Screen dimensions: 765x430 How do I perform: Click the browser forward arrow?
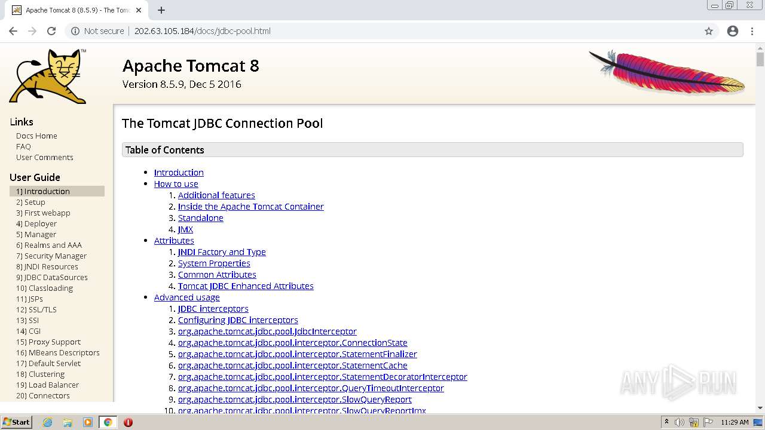(32, 31)
